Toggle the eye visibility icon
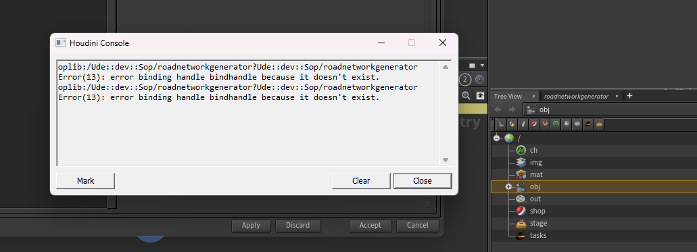Screen dimensions: 697x252 tap(480, 95)
